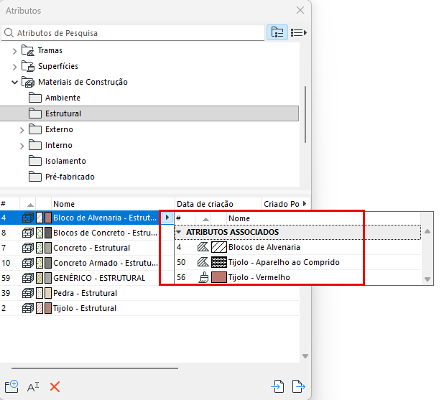Click the Isolamento folder icon
Screen dimensions: 444x400
[35, 161]
